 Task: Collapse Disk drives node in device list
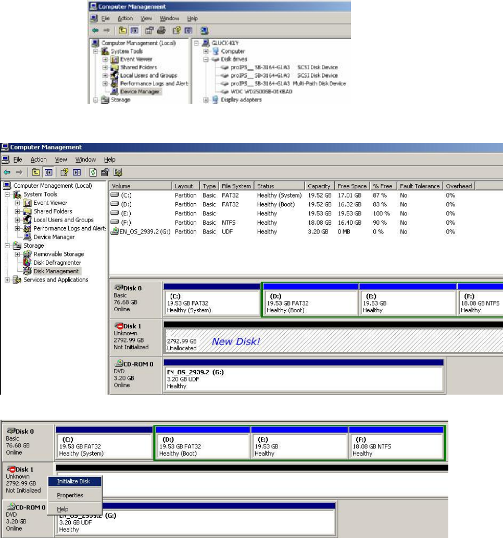click(206, 59)
